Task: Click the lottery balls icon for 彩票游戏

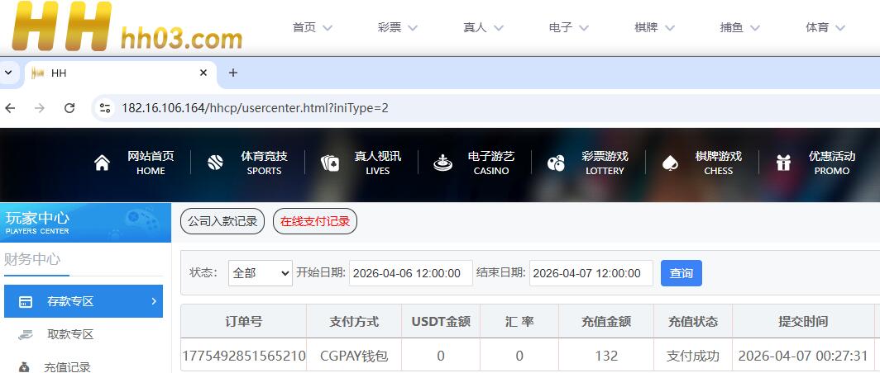Action: (x=557, y=163)
